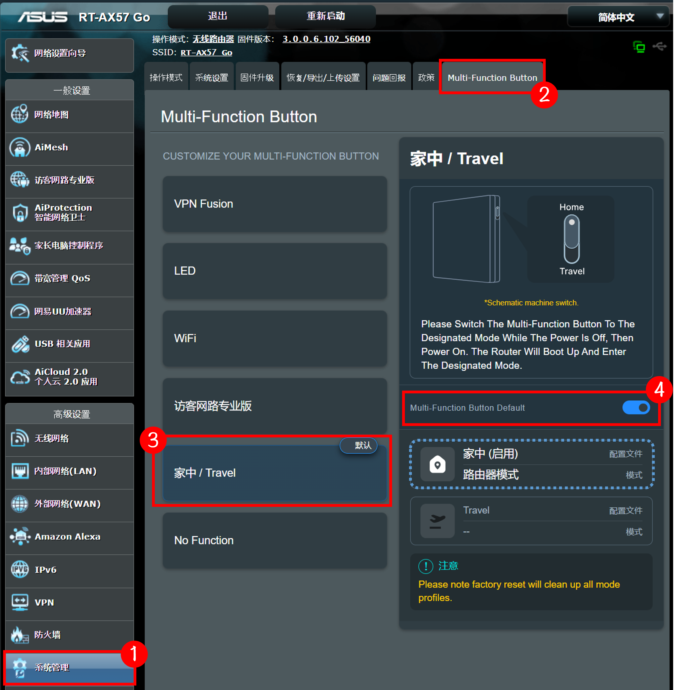Open the 网络设置向导 wizard icon
This screenshot has height=690, width=679.
click(20, 54)
